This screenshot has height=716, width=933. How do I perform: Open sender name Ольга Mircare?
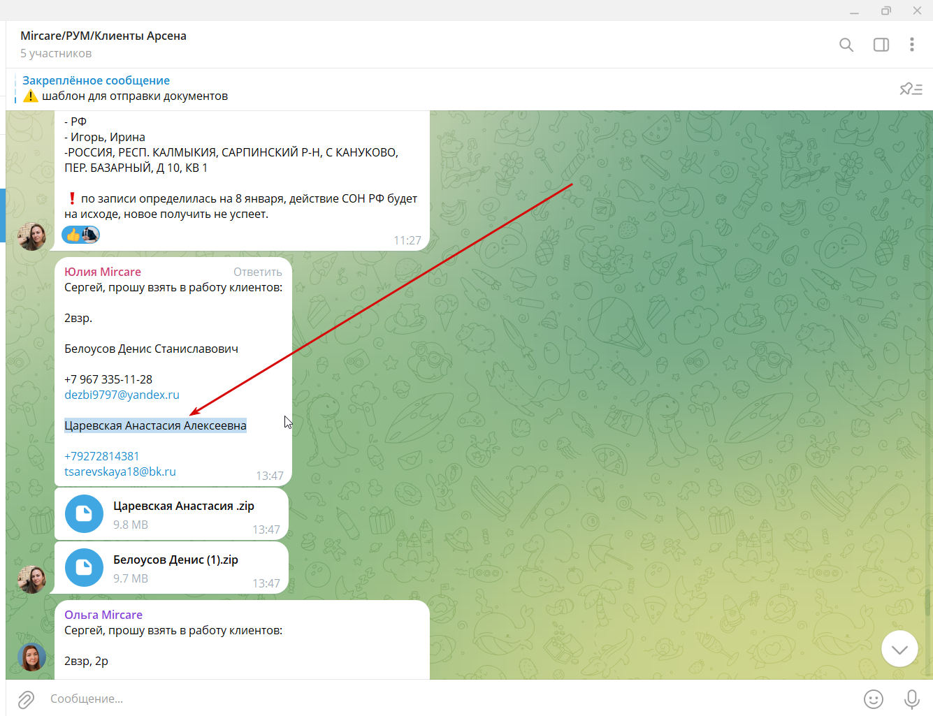click(103, 615)
